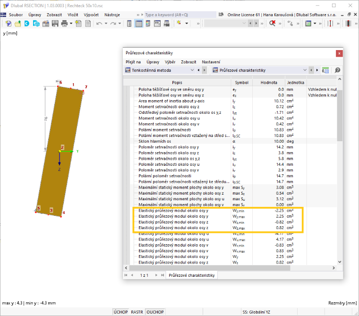The image size is (359, 316).
Task: Click the Symbol column header
Action: click(241, 83)
